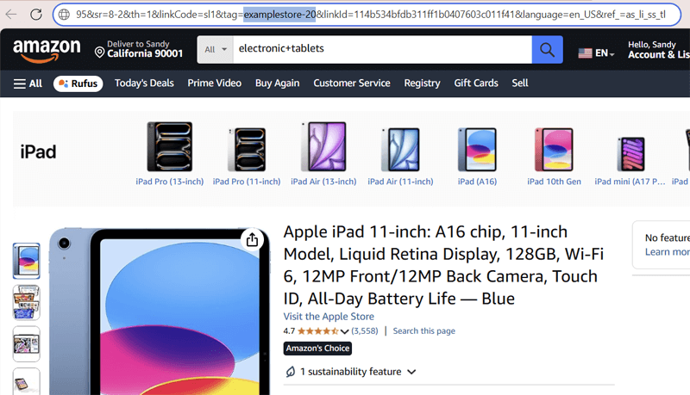690x395 pixels.
Task: Click the globe site info icon
Action: 64,15
